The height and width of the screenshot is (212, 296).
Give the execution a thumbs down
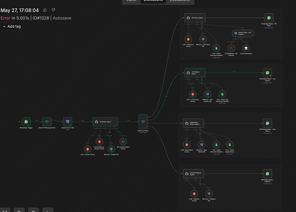(54, 10)
